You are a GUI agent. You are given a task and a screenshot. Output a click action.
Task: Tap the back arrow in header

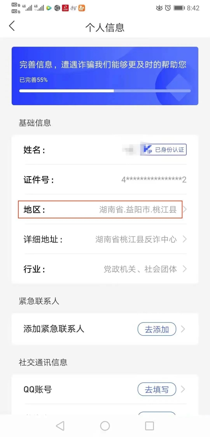click(12, 26)
